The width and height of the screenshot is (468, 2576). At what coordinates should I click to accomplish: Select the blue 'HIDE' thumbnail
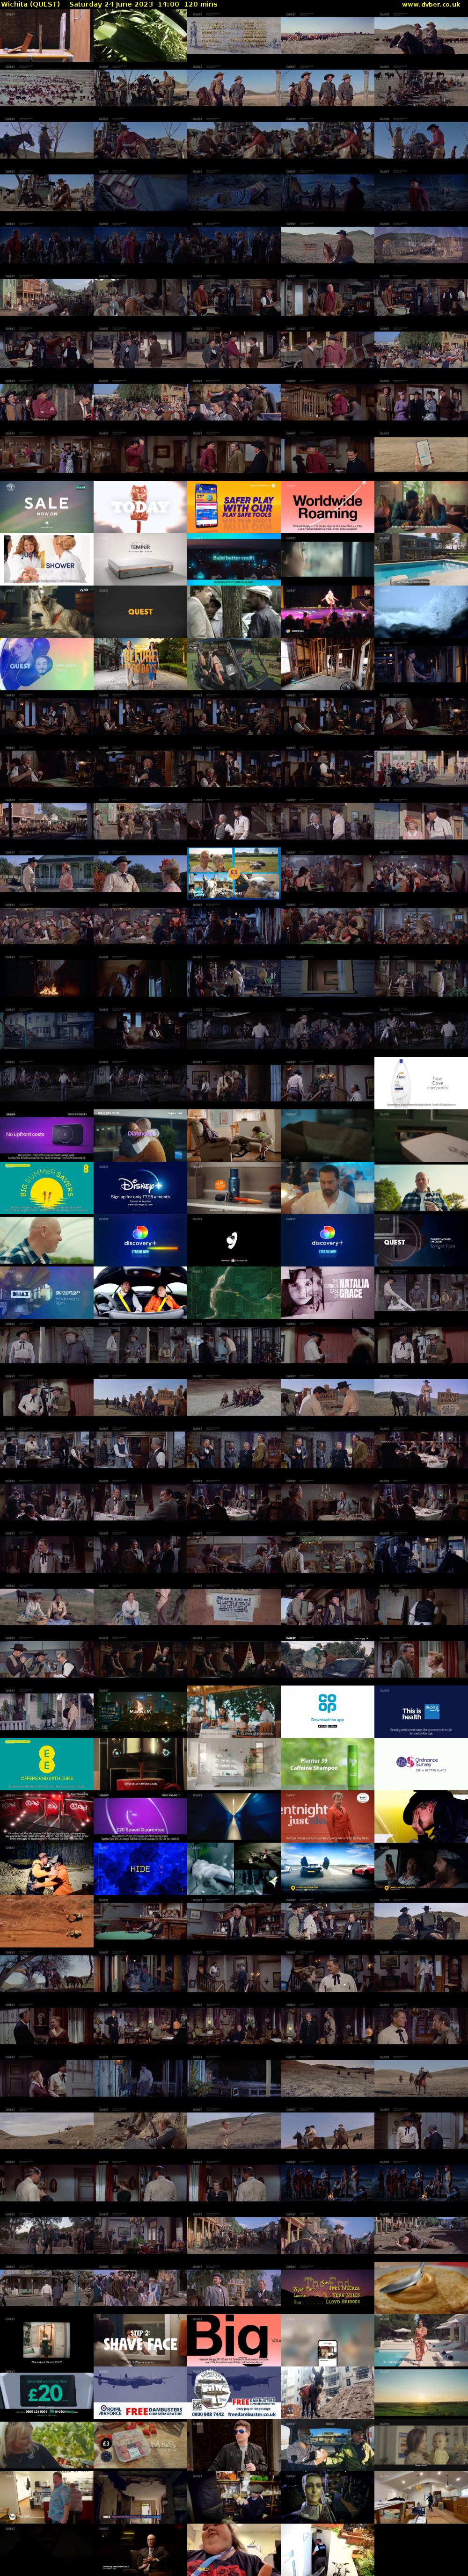pyautogui.click(x=140, y=1869)
